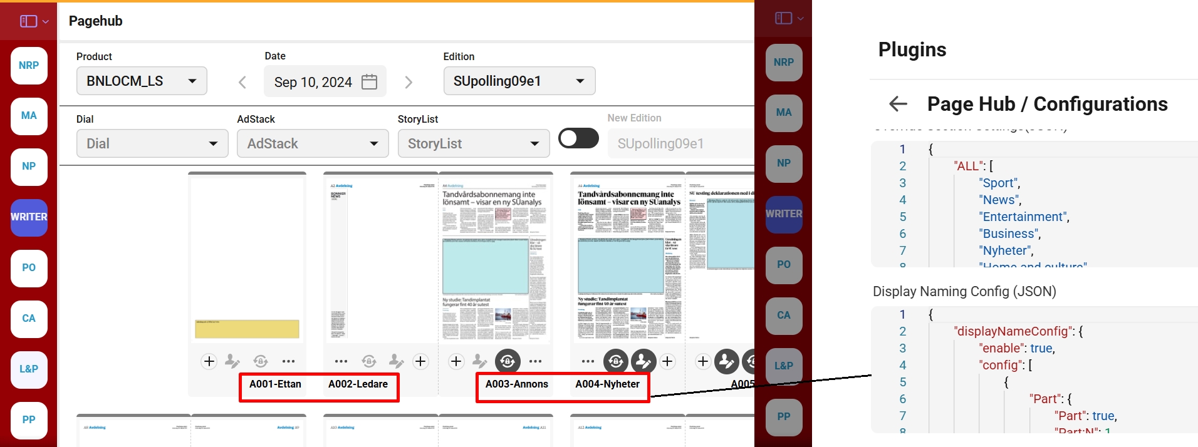Select the L&P item in left sidebar
The height and width of the screenshot is (447, 1198).
tap(29, 369)
